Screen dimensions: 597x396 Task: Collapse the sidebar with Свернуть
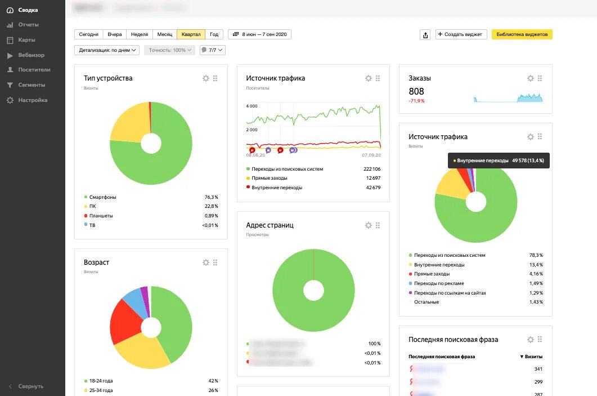coord(26,386)
